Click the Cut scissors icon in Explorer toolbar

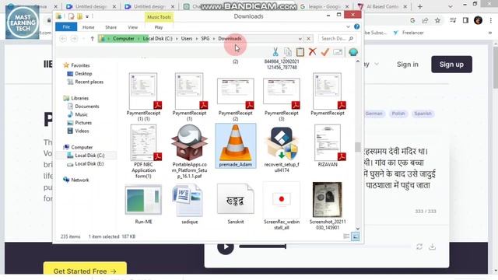(x=275, y=52)
